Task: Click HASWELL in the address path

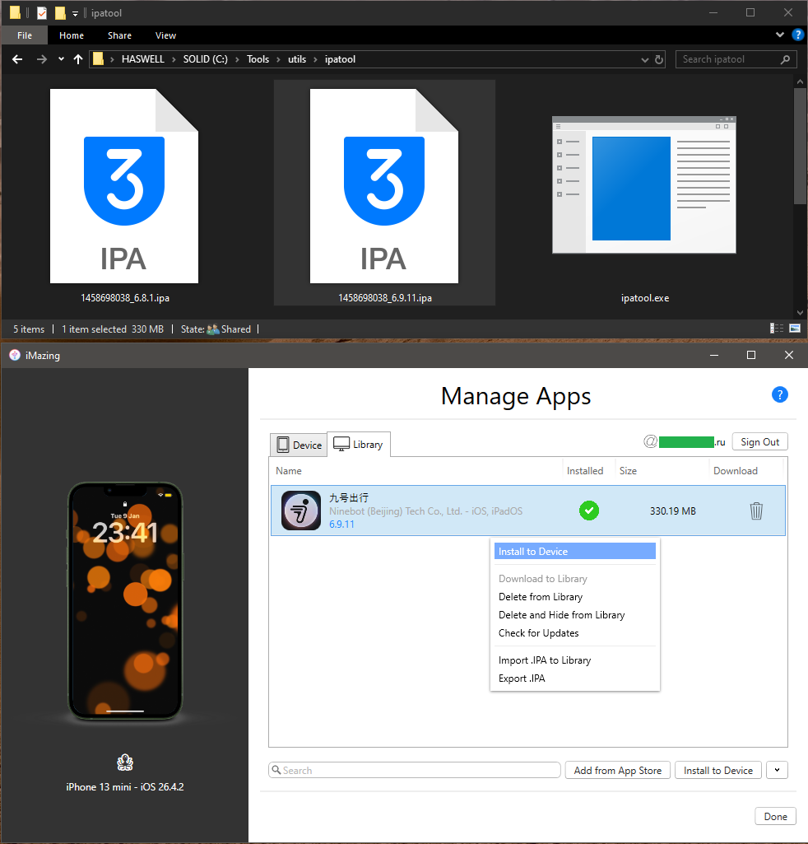Action: coord(142,59)
